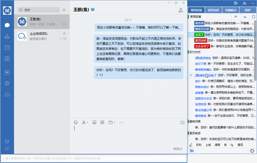Screen dimensions: 257x163
Task: Collapse the 支付方式 group header
Action: [195, 52]
